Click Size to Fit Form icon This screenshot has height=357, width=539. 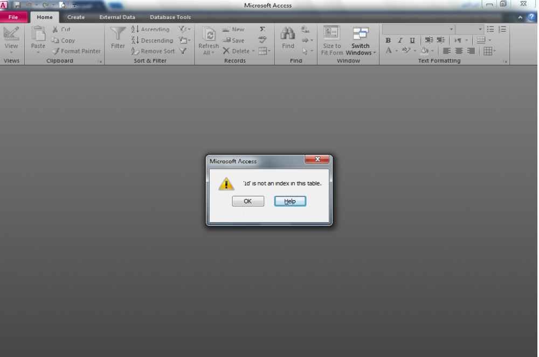(x=331, y=33)
